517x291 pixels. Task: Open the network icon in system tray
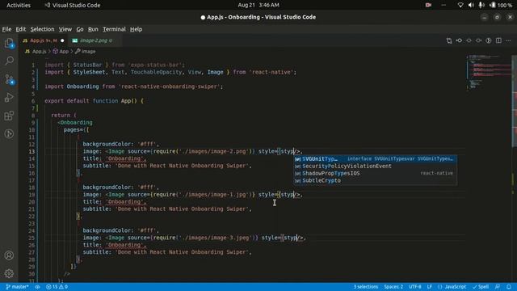tap(460, 5)
